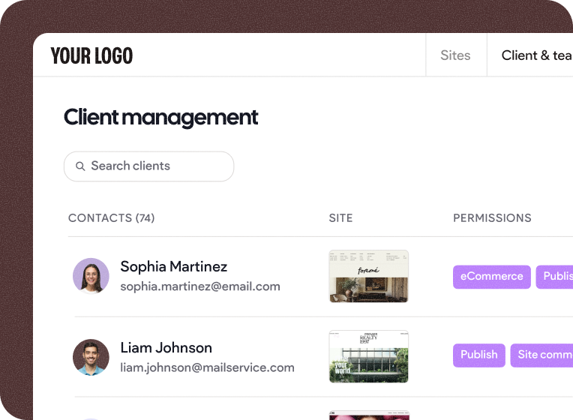Viewport: 573px width, 420px height.
Task: Select the name Sophia Martinez
Action: (174, 266)
